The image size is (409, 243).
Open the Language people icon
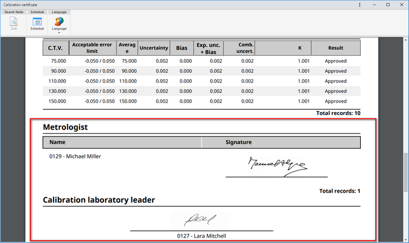point(59,21)
